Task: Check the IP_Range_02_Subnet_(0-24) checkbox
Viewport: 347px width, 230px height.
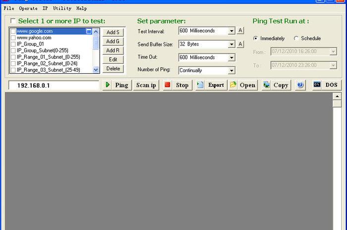Action: click(13, 64)
